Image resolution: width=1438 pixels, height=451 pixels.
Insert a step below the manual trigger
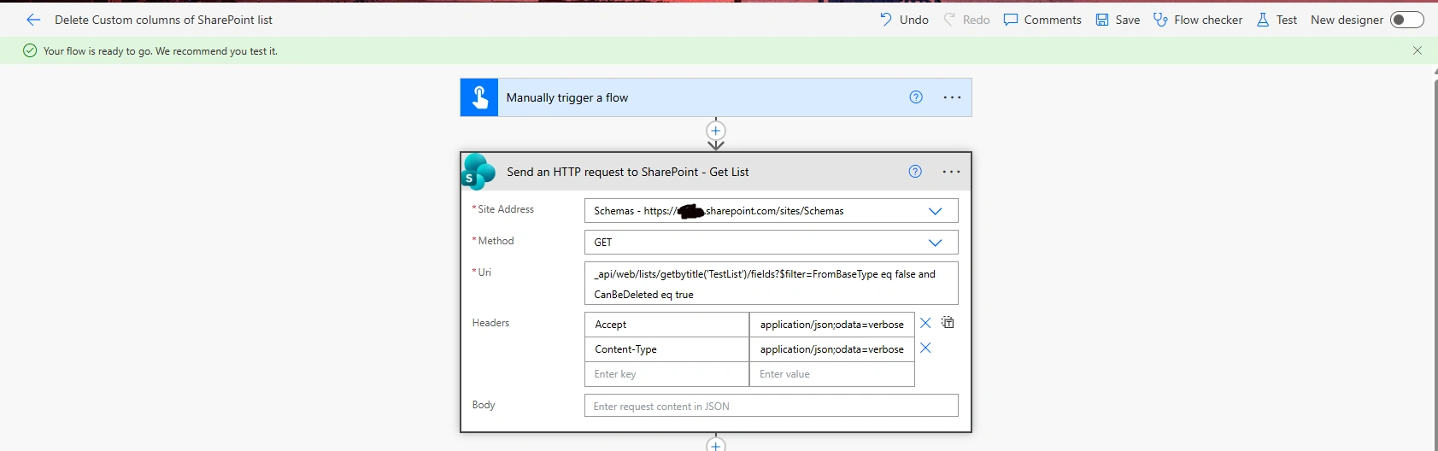(716, 131)
